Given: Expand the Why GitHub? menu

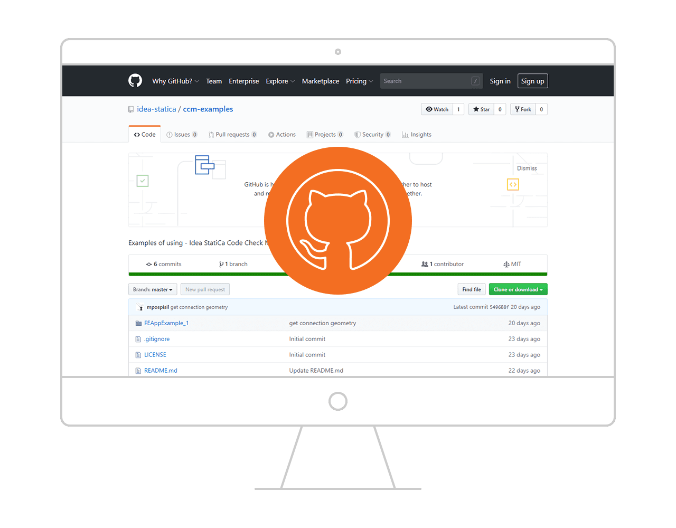Looking at the screenshot, I should pyautogui.click(x=175, y=81).
